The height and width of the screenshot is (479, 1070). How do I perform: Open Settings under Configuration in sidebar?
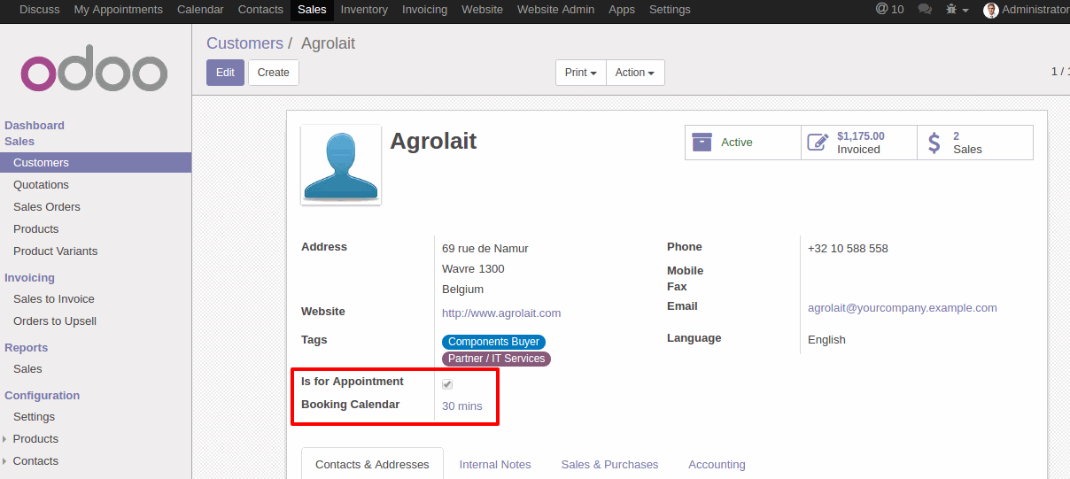point(35,417)
